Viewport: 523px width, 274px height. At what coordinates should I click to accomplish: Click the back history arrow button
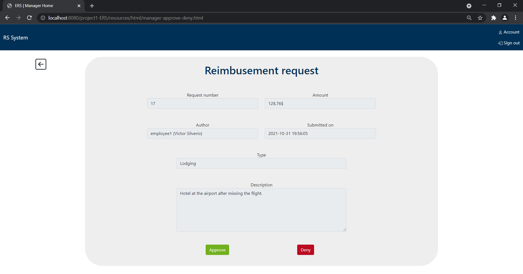(7, 18)
